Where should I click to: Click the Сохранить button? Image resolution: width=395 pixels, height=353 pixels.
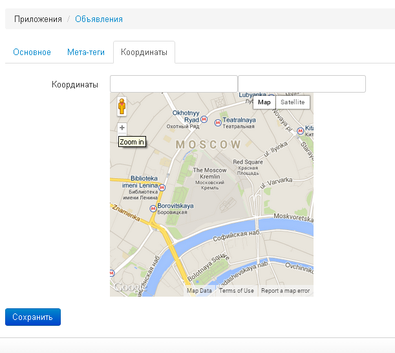(x=33, y=317)
